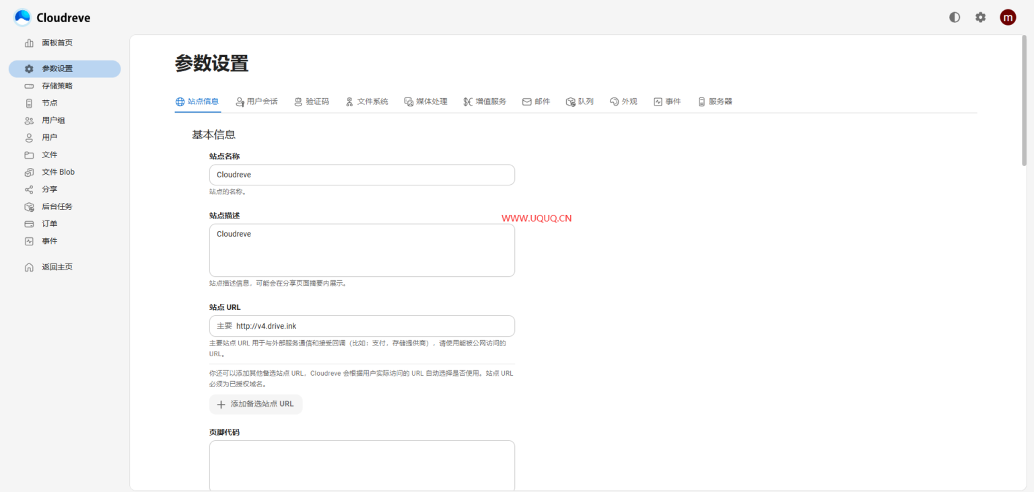Viewport: 1034px width, 492px height.
Task: Click 参数设置 page title
Action: tap(211, 63)
